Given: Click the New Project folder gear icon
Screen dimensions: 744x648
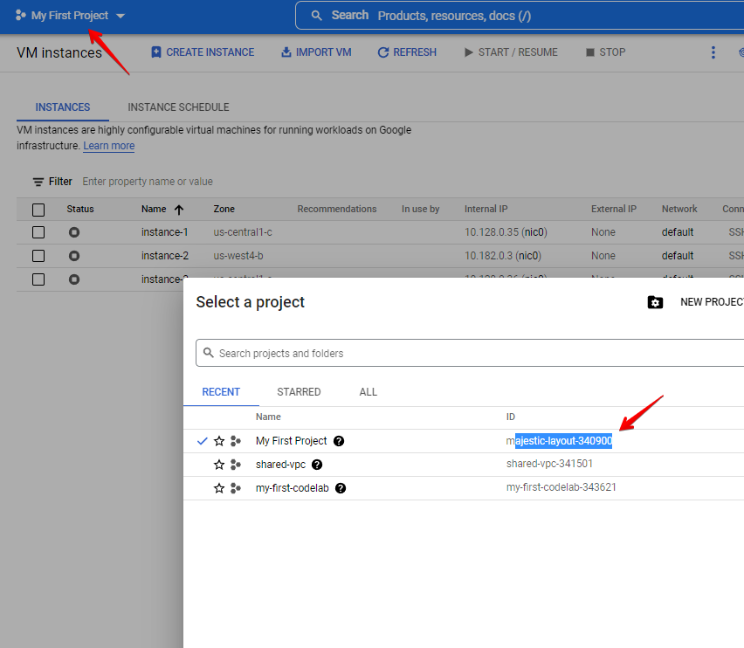Looking at the screenshot, I should pos(655,302).
